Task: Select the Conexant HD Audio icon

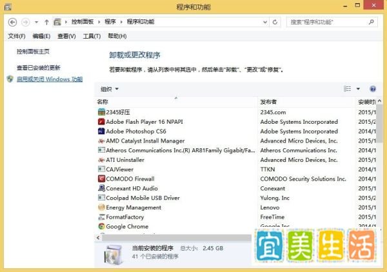Action: [101, 188]
